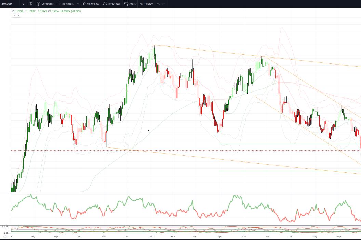This screenshot has width=361, height=240.
Task: Click the Templates chart icon
Action: pos(105,4)
